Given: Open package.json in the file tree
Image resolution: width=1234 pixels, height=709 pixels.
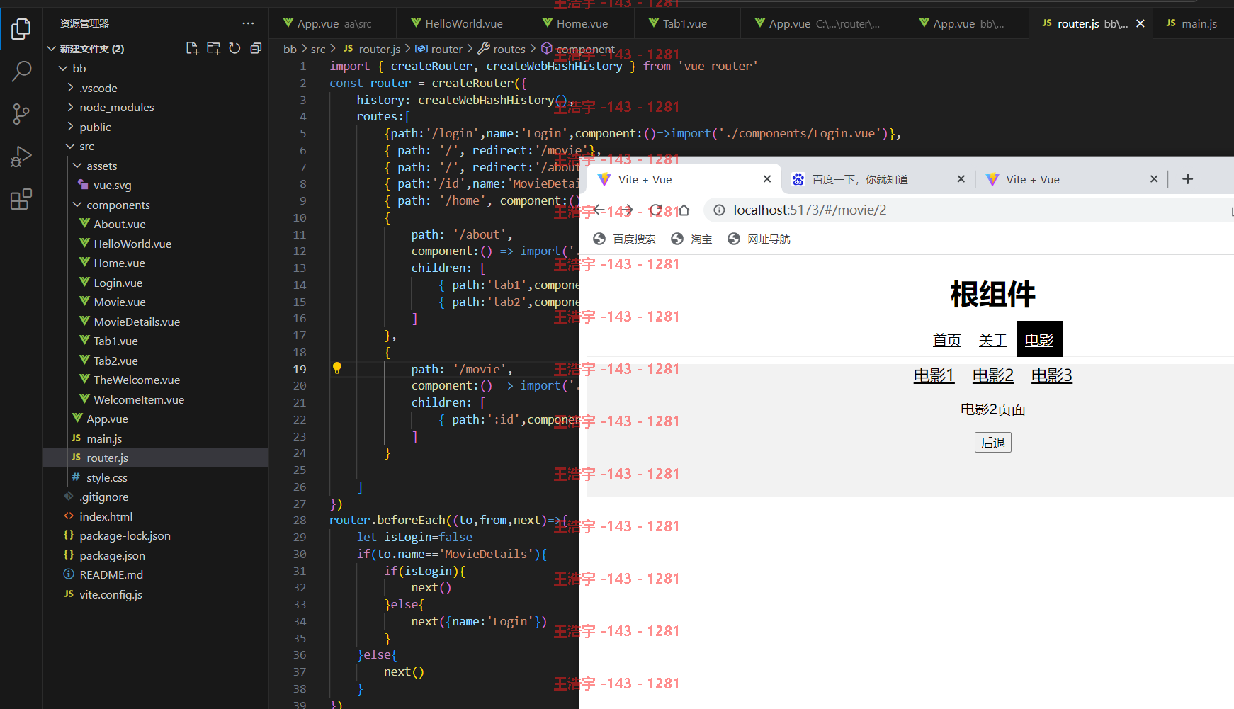Looking at the screenshot, I should (x=112, y=555).
